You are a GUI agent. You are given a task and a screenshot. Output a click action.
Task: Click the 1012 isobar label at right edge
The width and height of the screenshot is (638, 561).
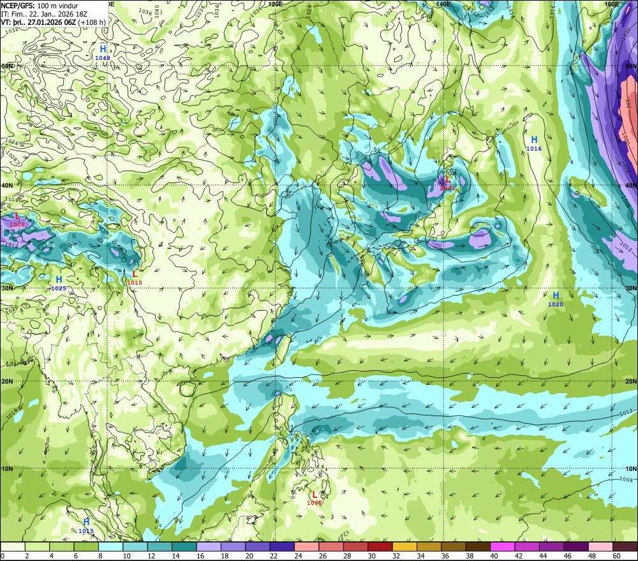pyautogui.click(x=627, y=412)
